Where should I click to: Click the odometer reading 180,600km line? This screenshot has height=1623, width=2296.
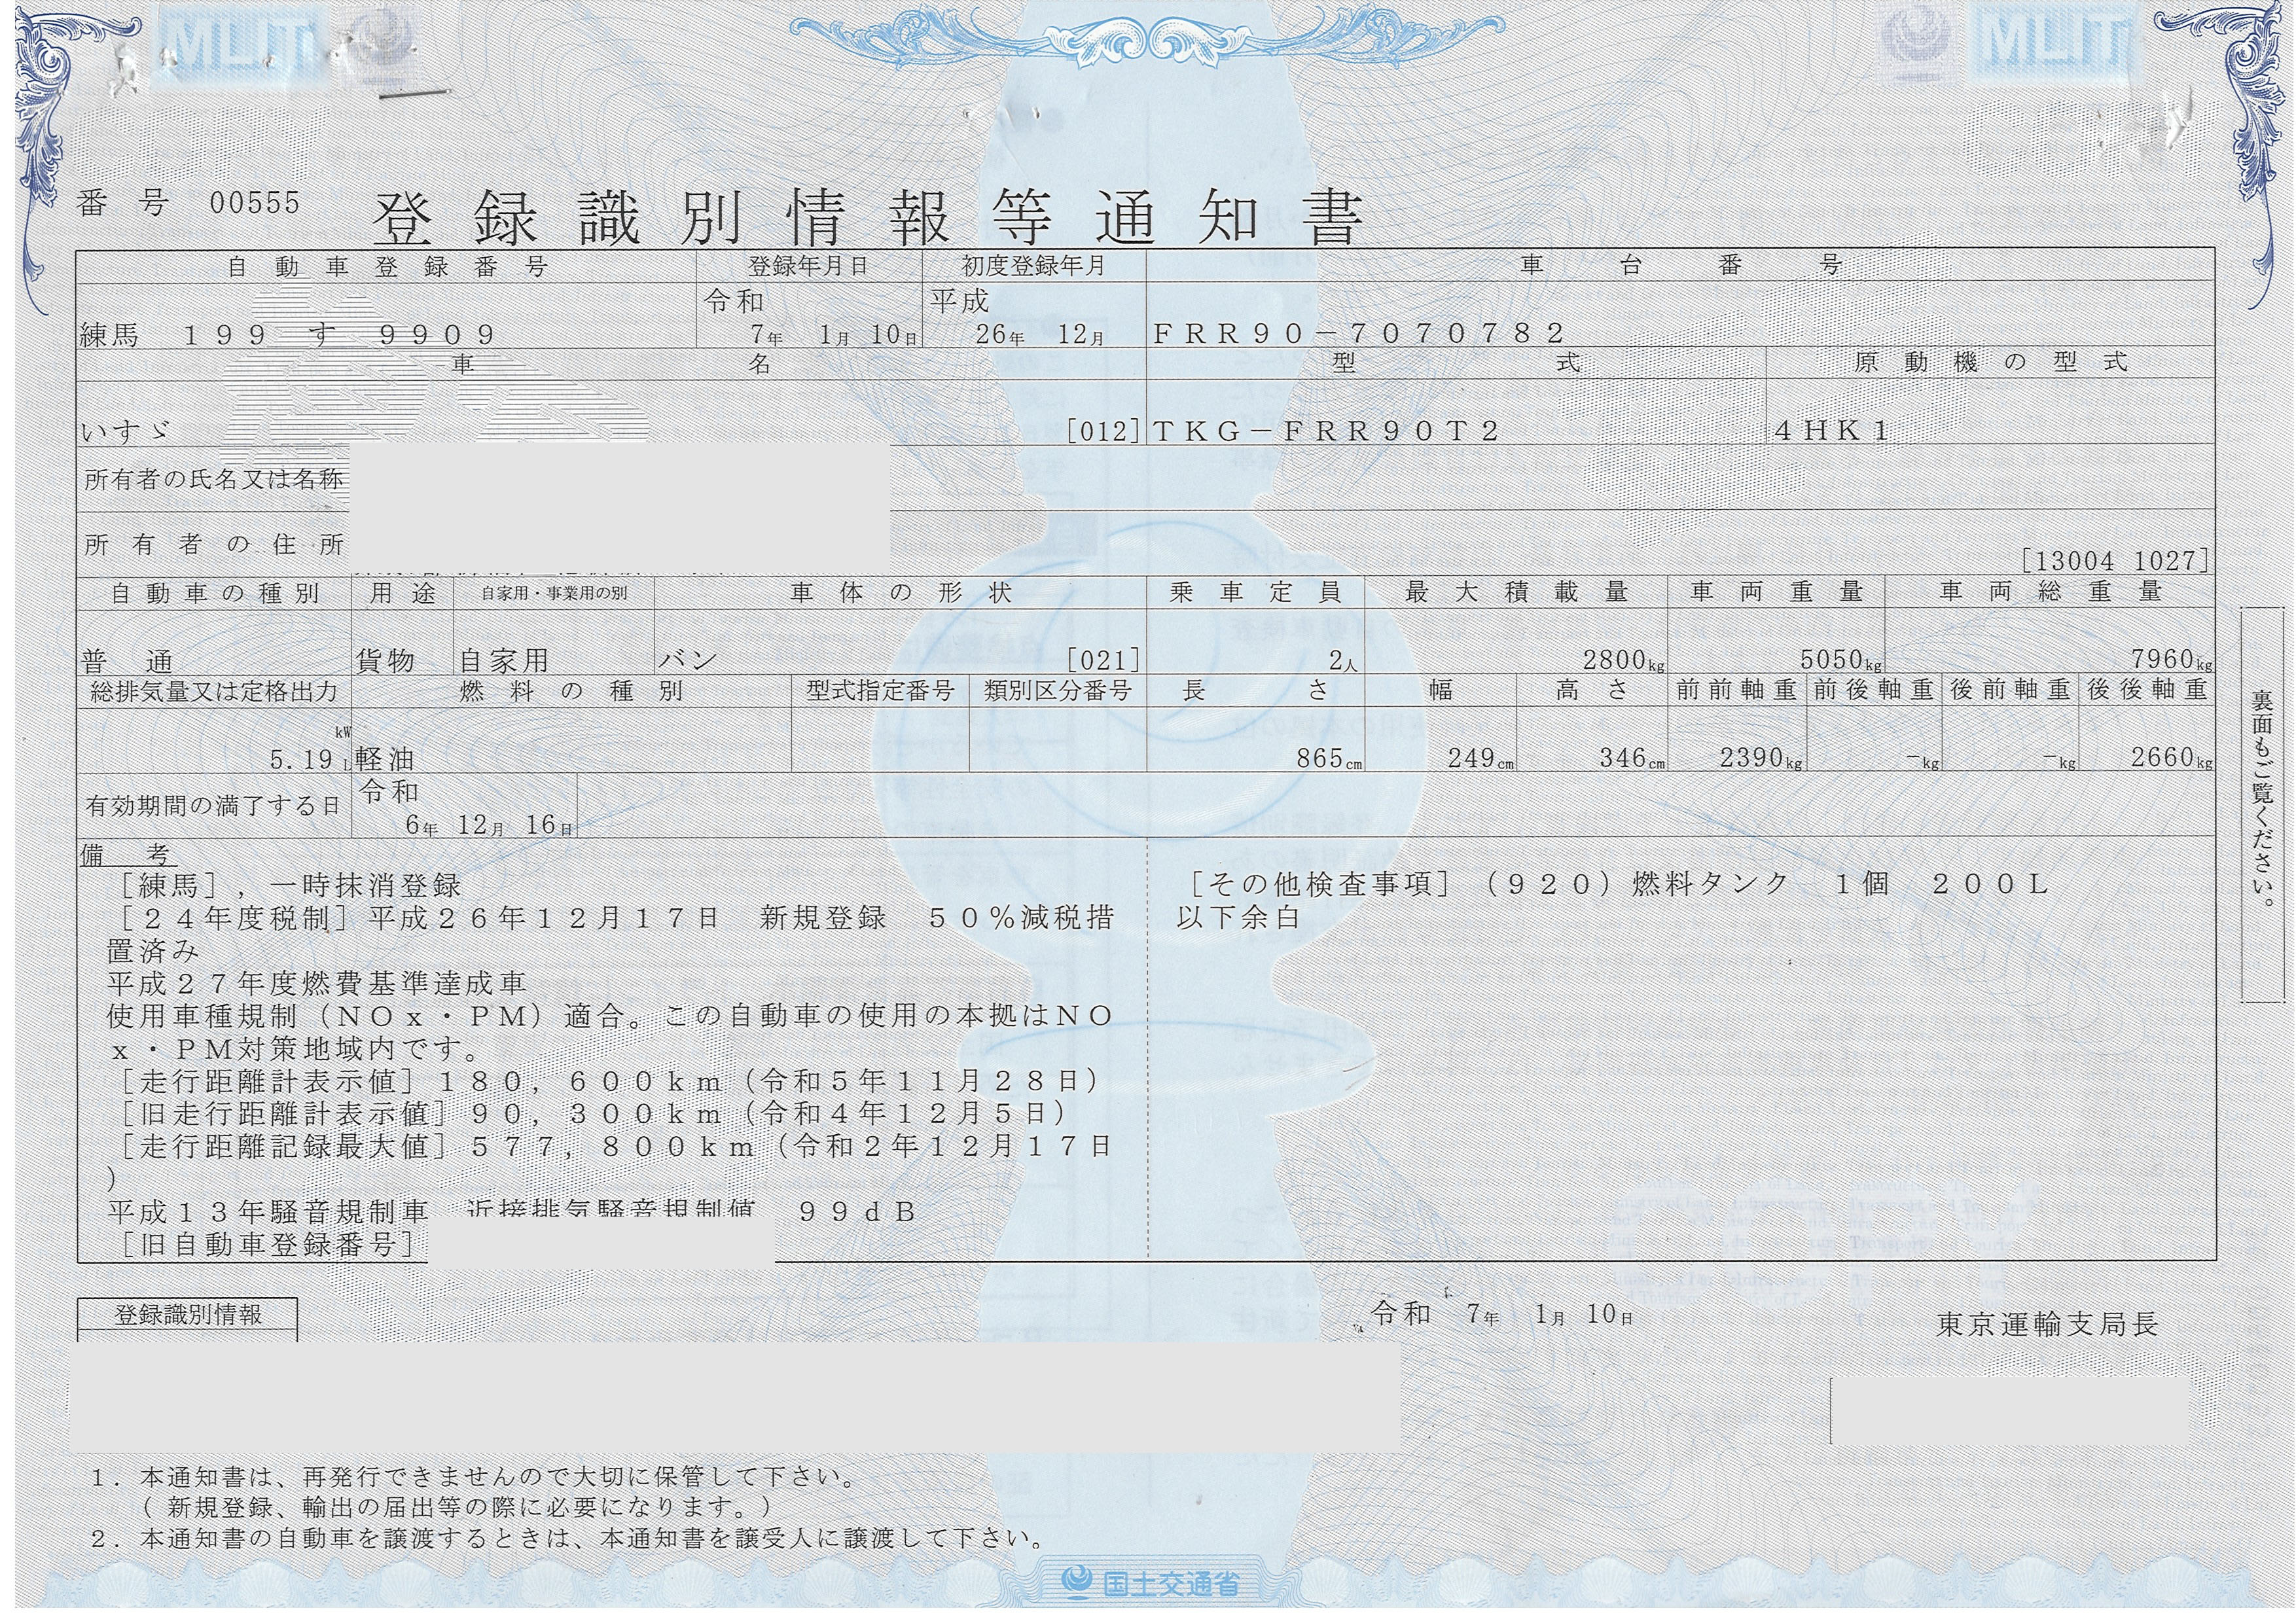[x=609, y=1081]
